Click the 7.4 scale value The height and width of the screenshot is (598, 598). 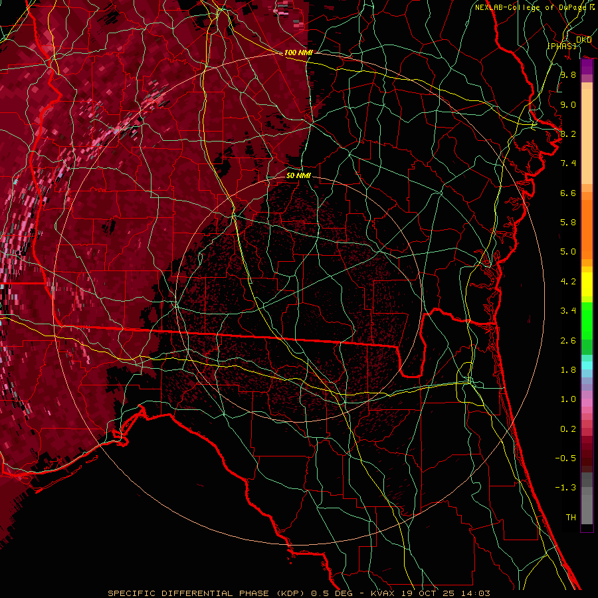(x=568, y=163)
